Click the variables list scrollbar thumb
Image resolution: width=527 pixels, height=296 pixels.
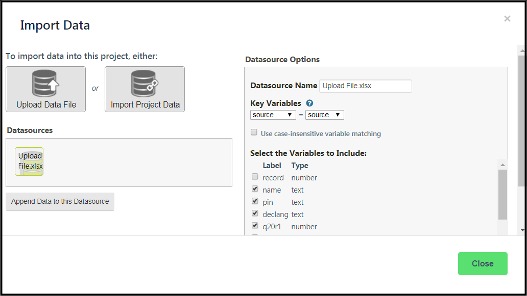(502, 195)
